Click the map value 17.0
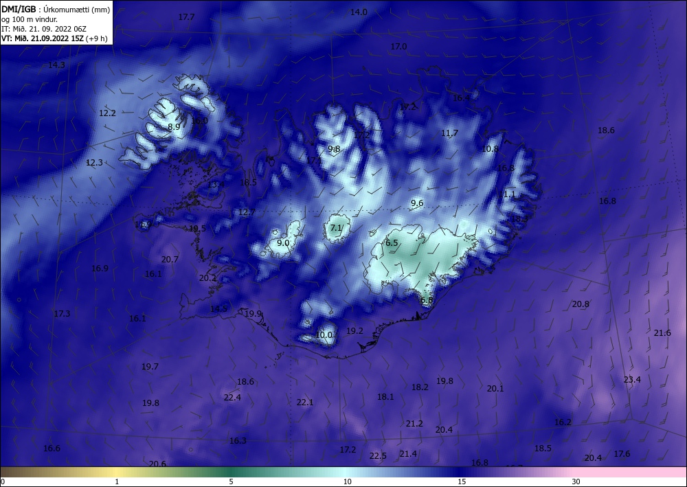This screenshot has height=487, width=687. pyautogui.click(x=398, y=47)
